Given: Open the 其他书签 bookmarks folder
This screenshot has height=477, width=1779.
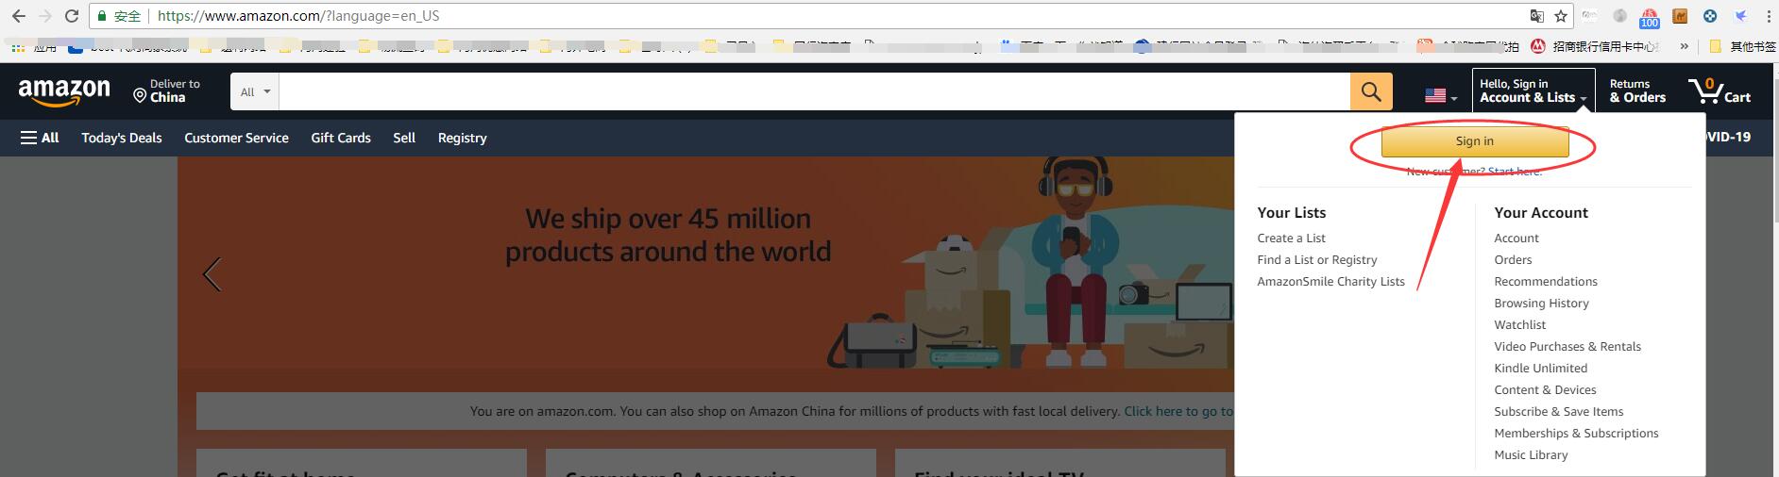Looking at the screenshot, I should (1743, 46).
